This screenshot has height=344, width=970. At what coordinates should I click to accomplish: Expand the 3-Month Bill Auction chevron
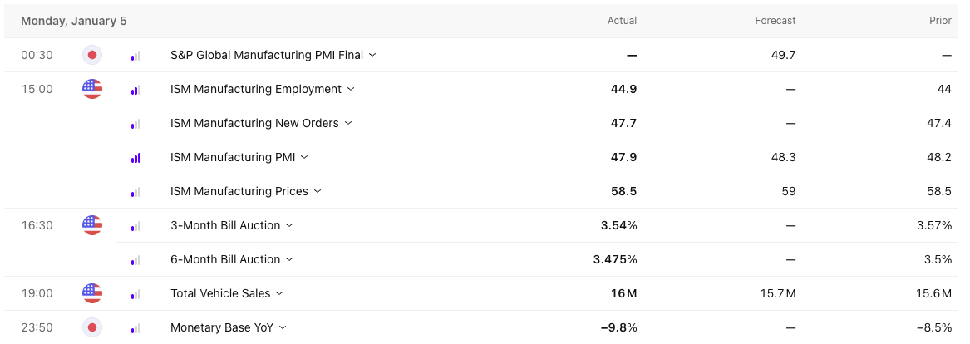point(289,225)
